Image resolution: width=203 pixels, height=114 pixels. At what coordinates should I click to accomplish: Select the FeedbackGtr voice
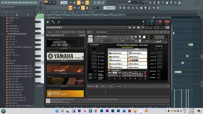pos(118,53)
